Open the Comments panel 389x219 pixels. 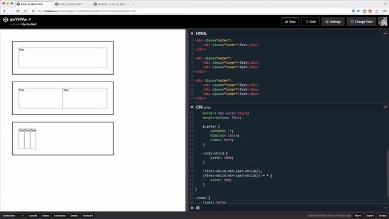(60, 215)
